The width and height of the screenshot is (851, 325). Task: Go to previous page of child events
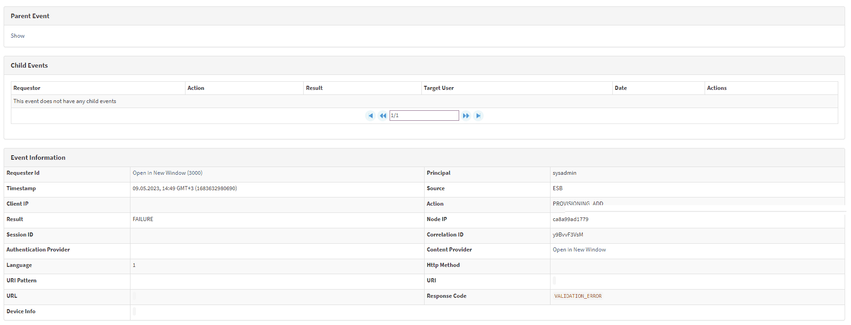tap(383, 116)
